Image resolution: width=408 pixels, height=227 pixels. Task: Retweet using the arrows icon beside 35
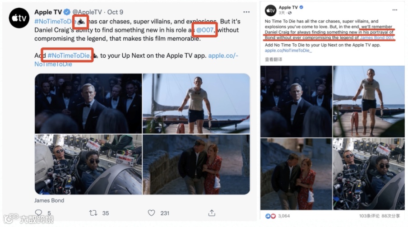(93, 213)
